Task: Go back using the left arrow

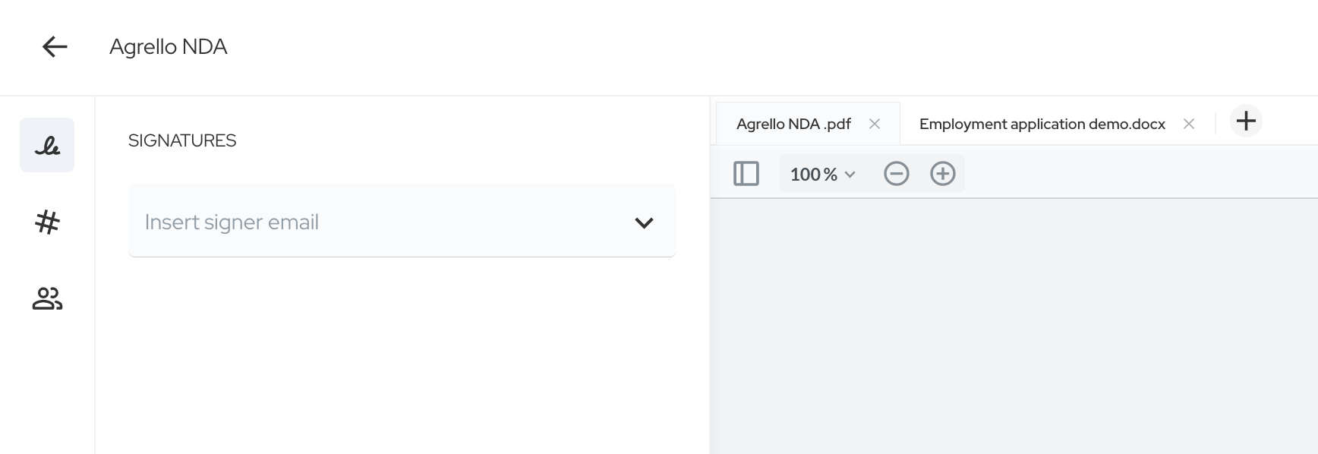Action: (x=55, y=47)
